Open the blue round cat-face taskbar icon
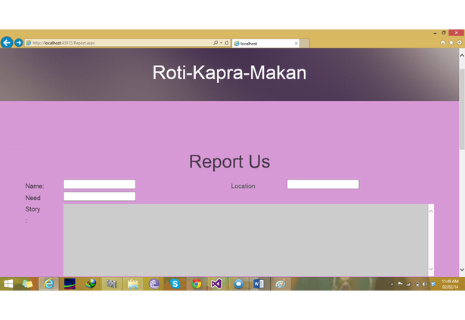Image resolution: width=465 pixels, height=320 pixels. pos(238,284)
